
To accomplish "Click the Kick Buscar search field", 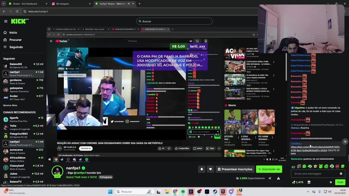I will [x=174, y=21].
